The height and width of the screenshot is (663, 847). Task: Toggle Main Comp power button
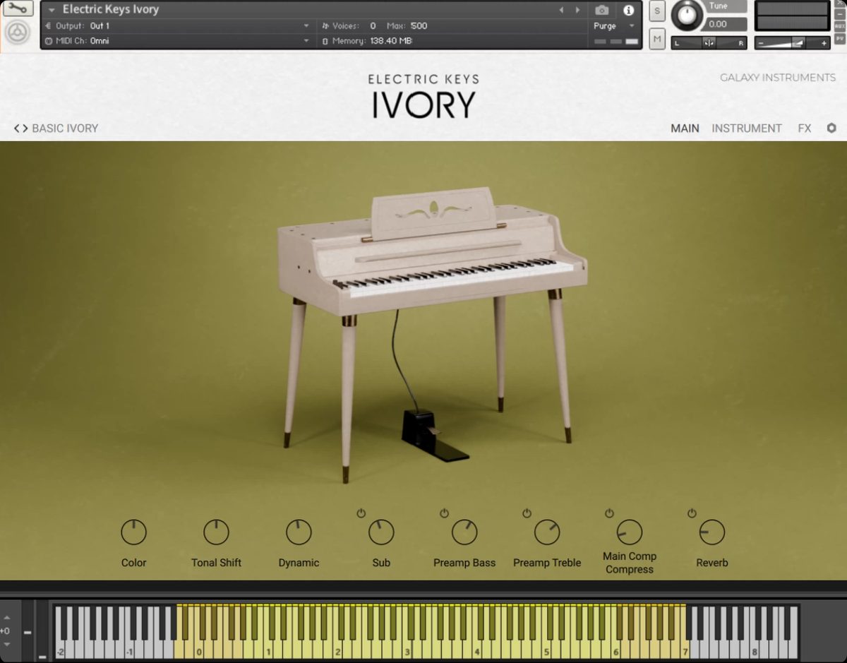[609, 513]
